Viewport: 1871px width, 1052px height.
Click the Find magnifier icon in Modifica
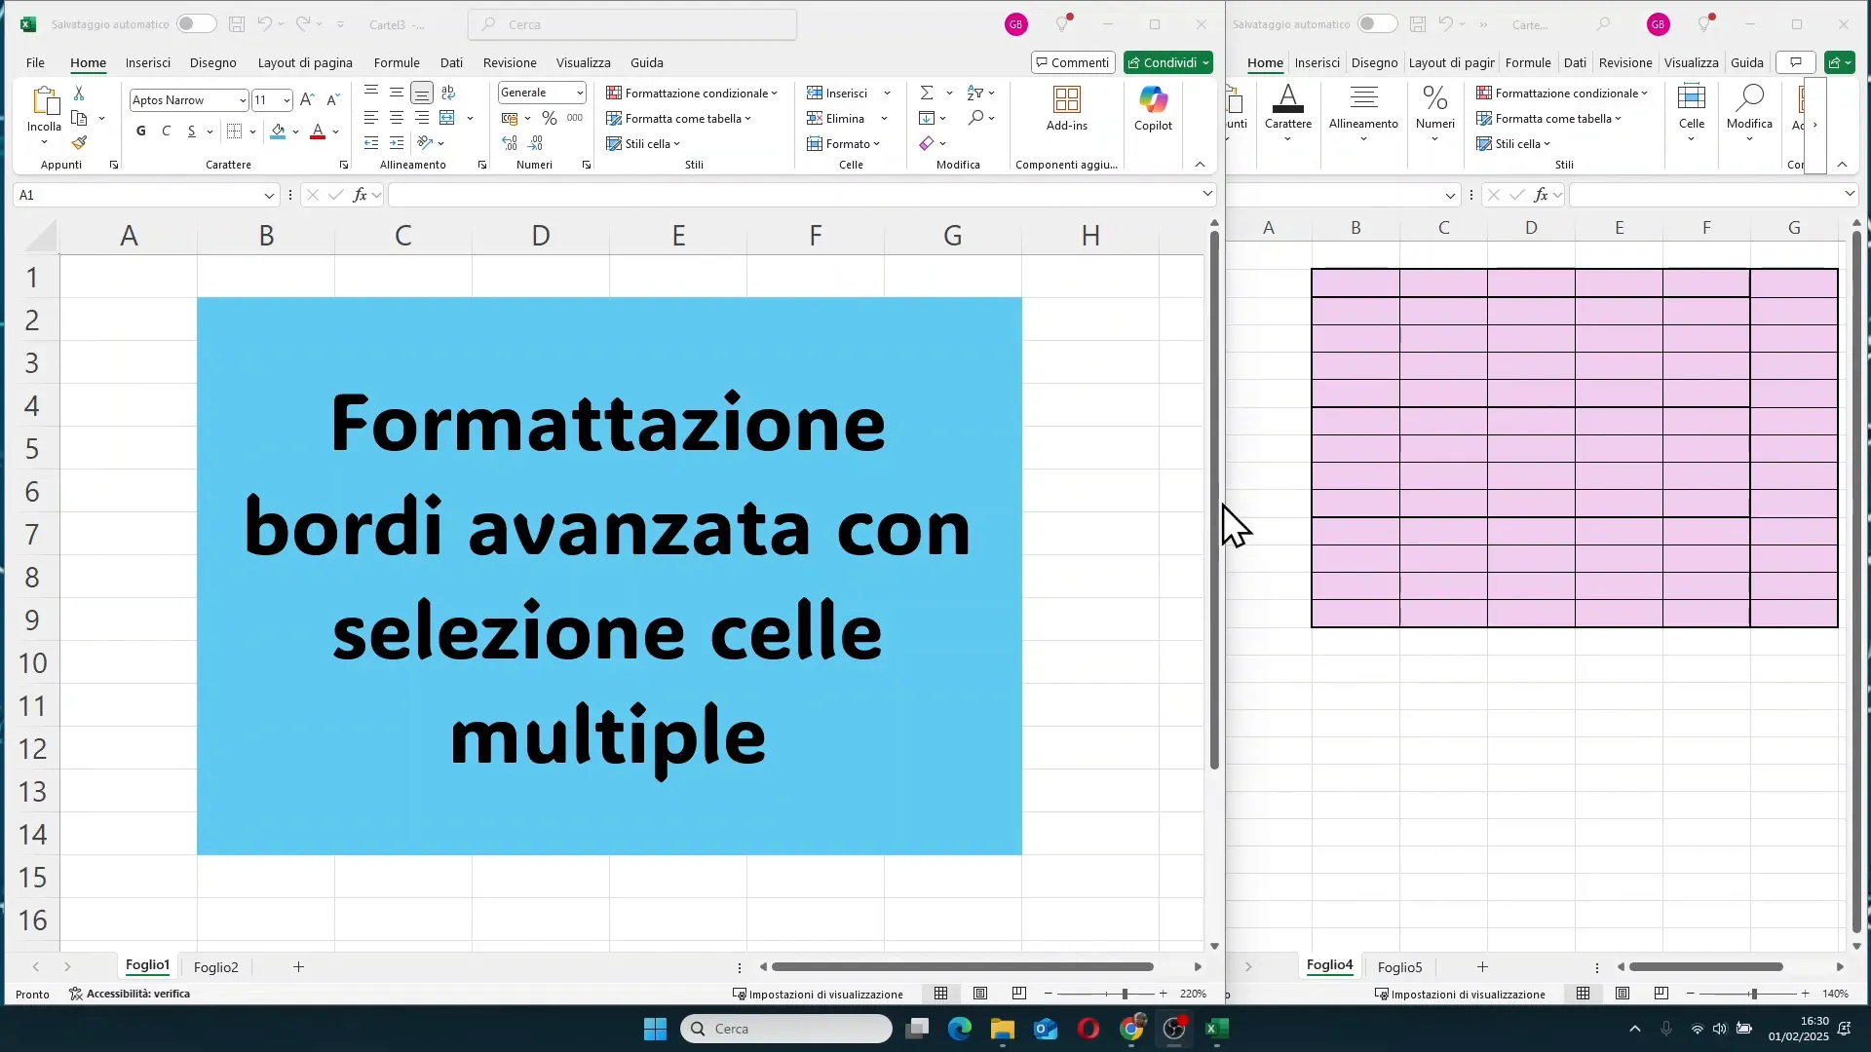click(x=975, y=118)
